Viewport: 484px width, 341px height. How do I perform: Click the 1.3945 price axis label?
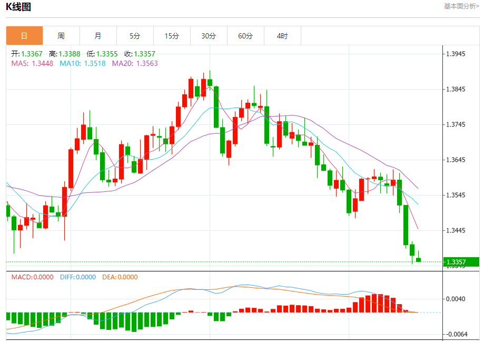coord(456,54)
